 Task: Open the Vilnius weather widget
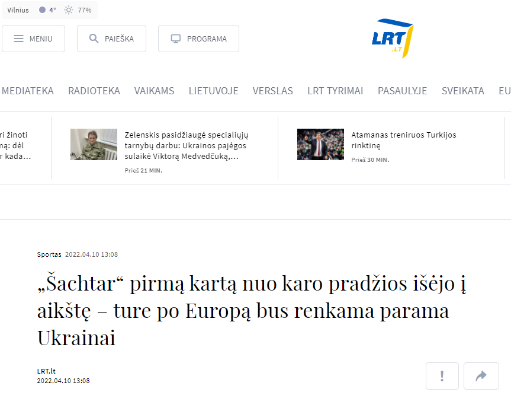18,10
